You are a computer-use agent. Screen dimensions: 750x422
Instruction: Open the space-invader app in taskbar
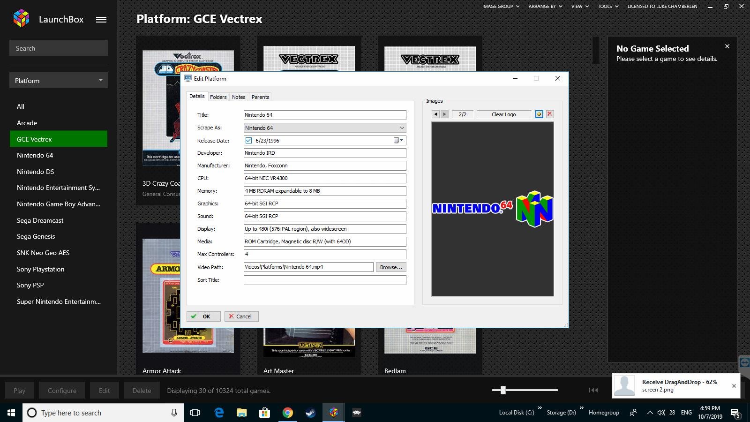(357, 413)
